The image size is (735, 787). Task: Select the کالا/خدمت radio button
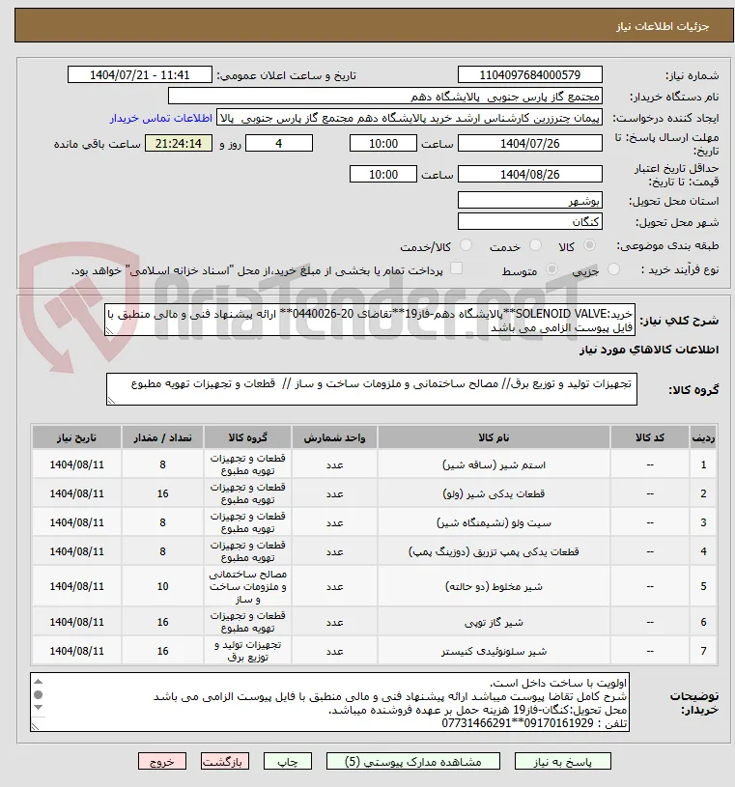(466, 245)
